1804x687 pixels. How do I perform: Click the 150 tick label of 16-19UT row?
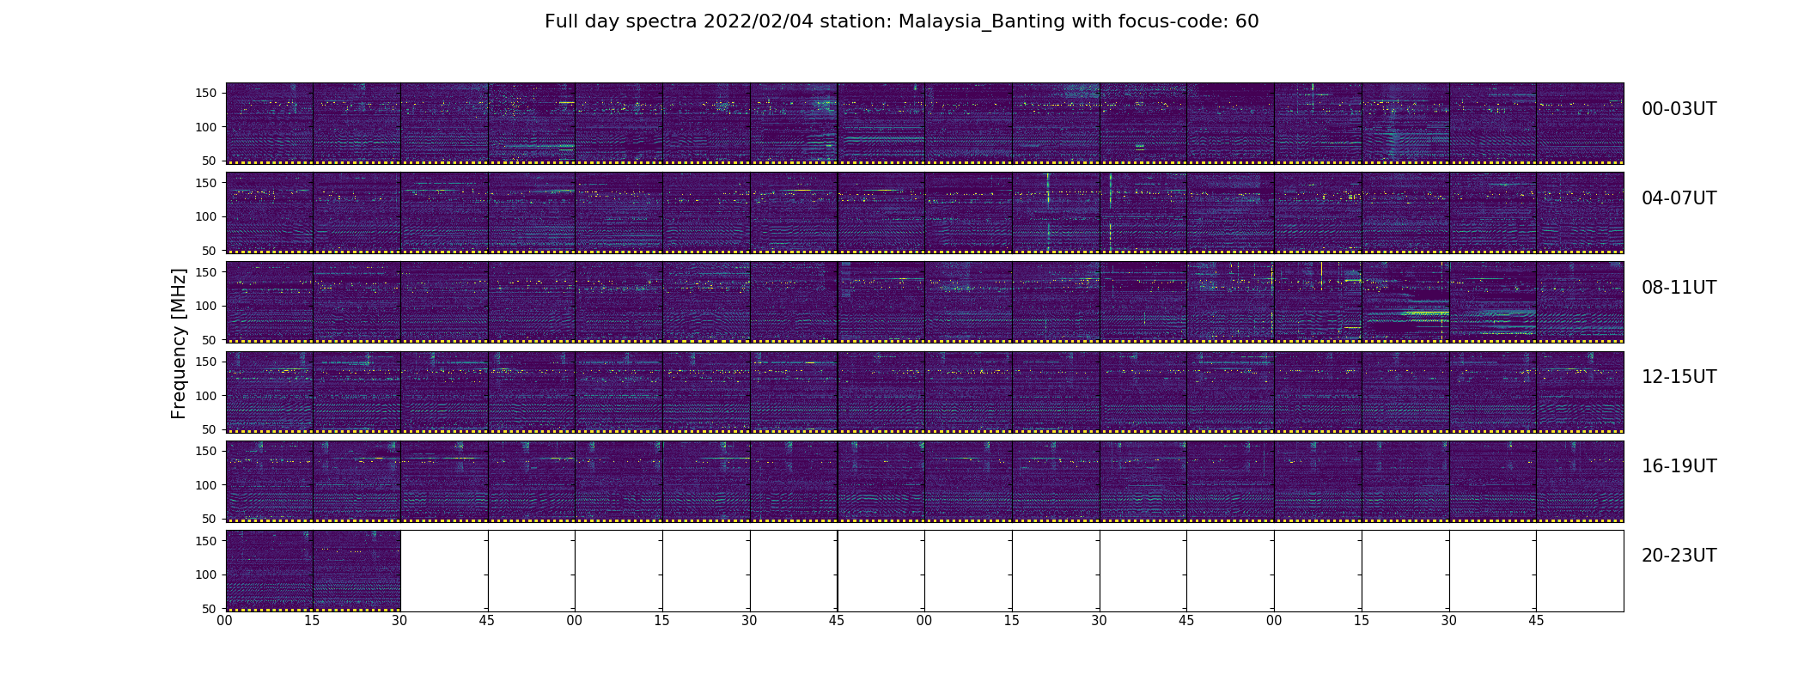pyautogui.click(x=206, y=451)
